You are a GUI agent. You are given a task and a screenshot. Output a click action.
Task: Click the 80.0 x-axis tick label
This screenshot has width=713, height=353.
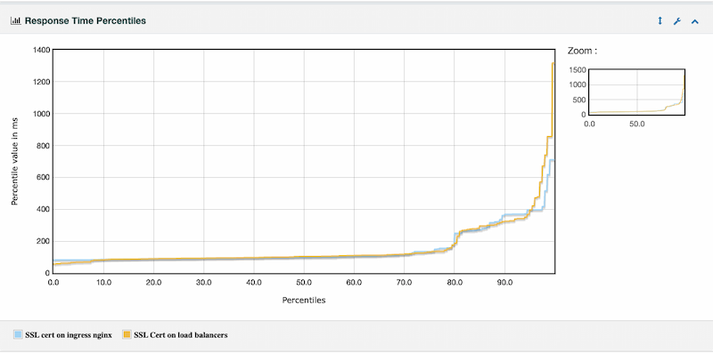point(455,283)
